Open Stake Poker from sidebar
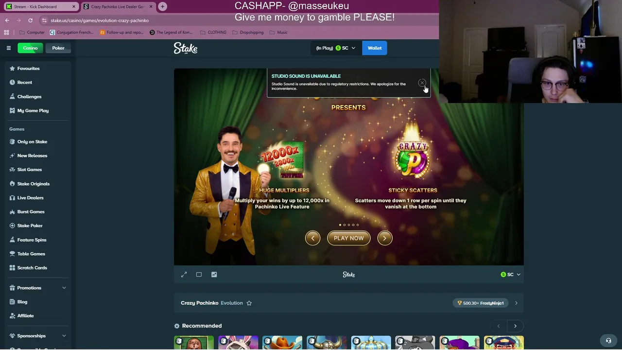 (30, 226)
